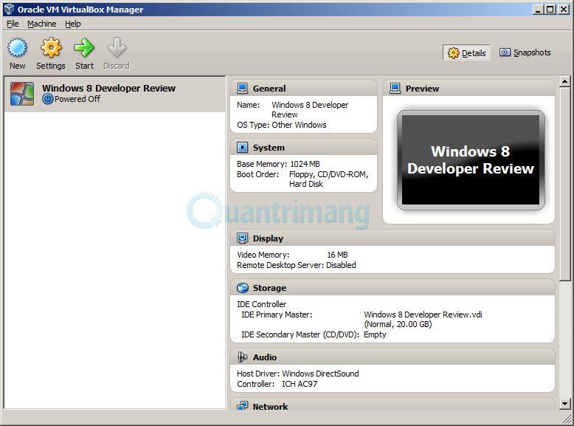
Task: Switch to the Details view
Action: (x=466, y=53)
